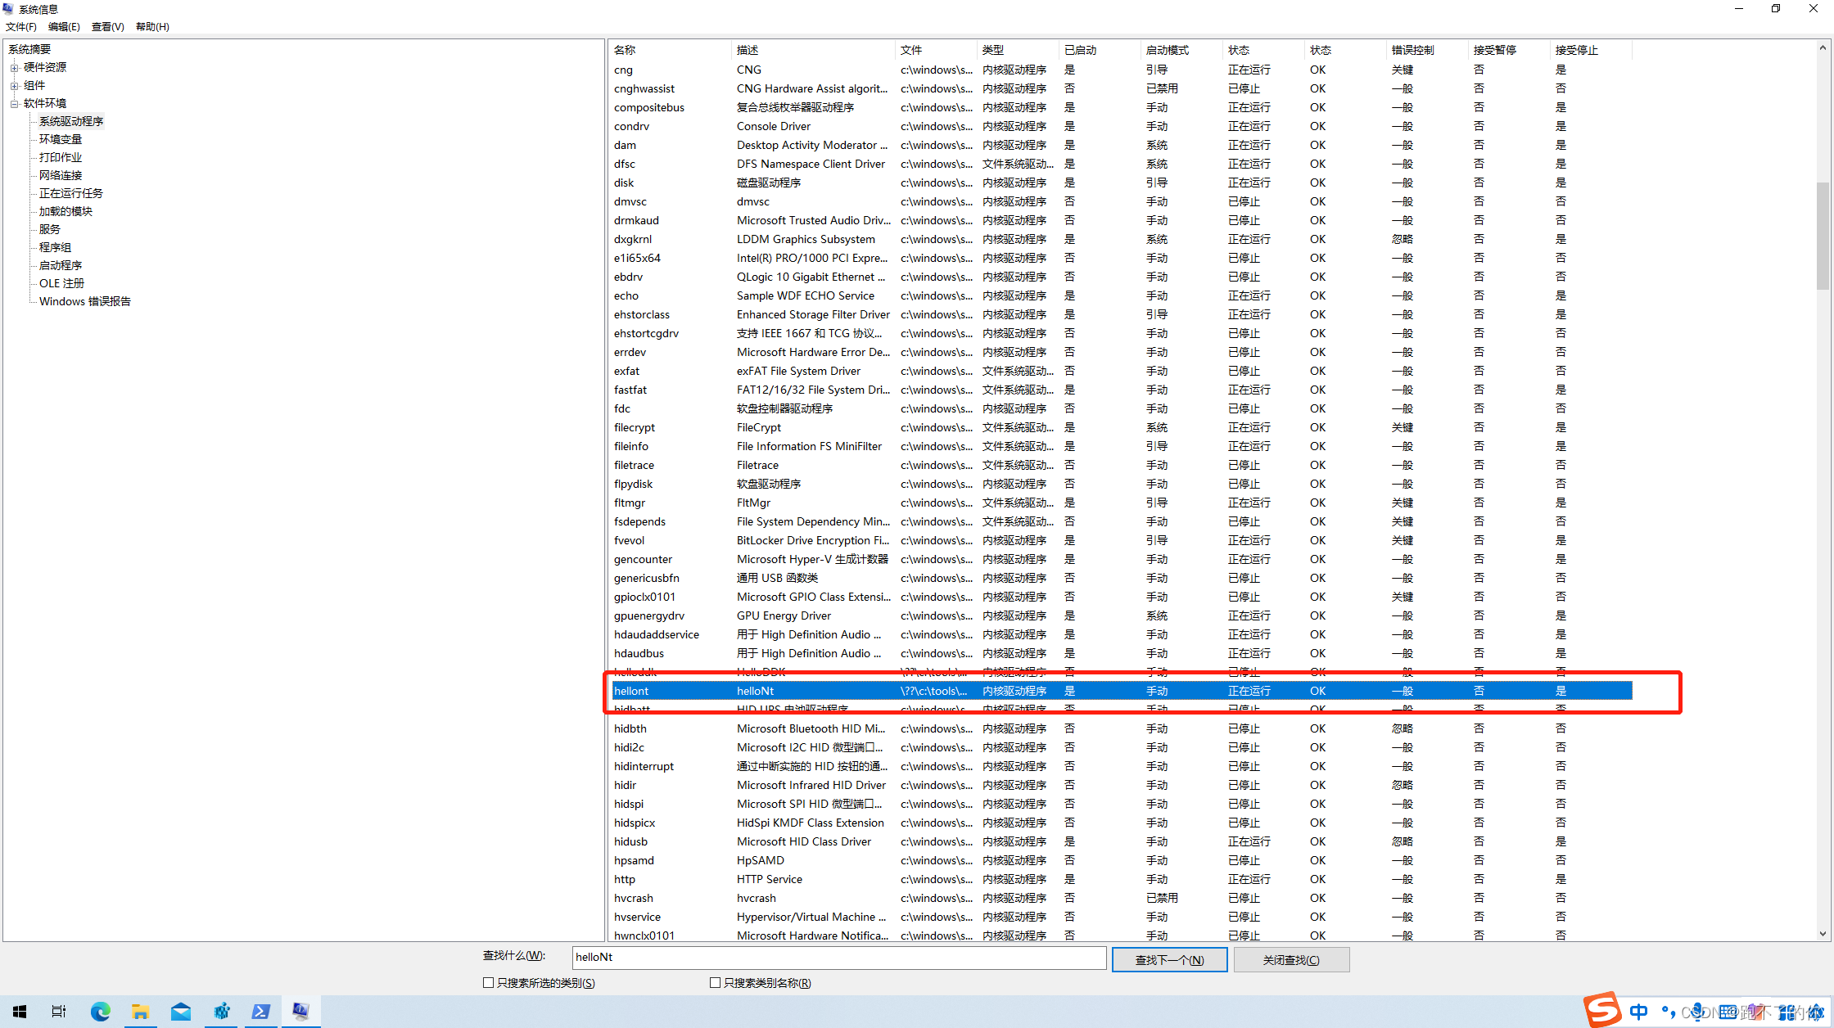Sort by the 错误控制 column header
Viewport: 1834px width, 1028px height.
[x=1426, y=50]
